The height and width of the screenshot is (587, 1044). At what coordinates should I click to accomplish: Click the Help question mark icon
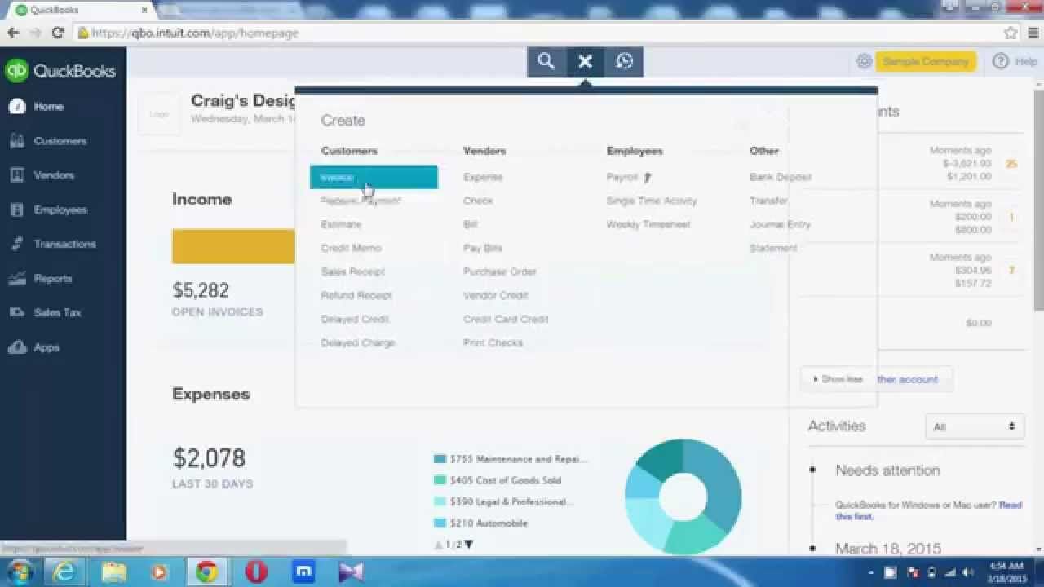click(1001, 61)
